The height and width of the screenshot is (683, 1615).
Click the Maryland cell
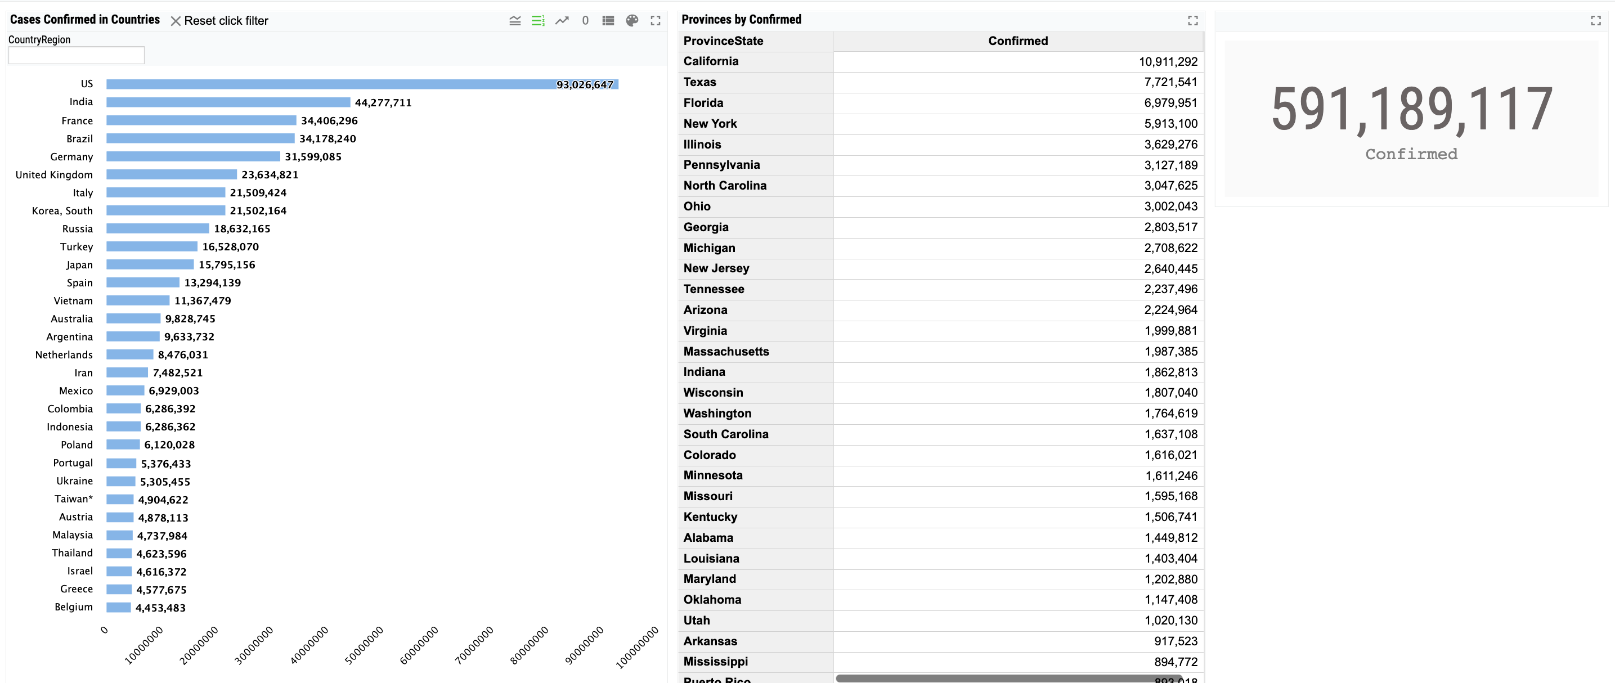coord(756,579)
